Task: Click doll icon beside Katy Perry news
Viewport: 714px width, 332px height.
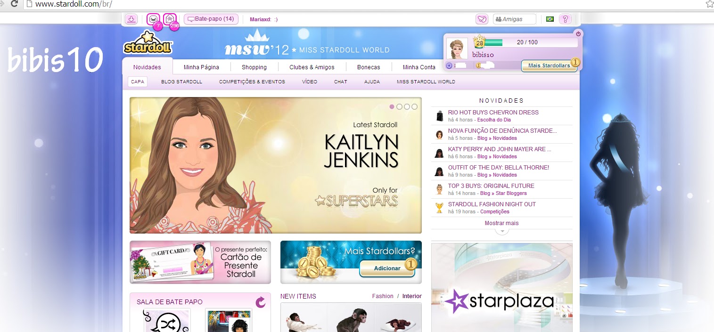Action: click(439, 153)
